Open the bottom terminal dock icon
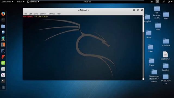The image size is (174, 98). coord(3,81)
